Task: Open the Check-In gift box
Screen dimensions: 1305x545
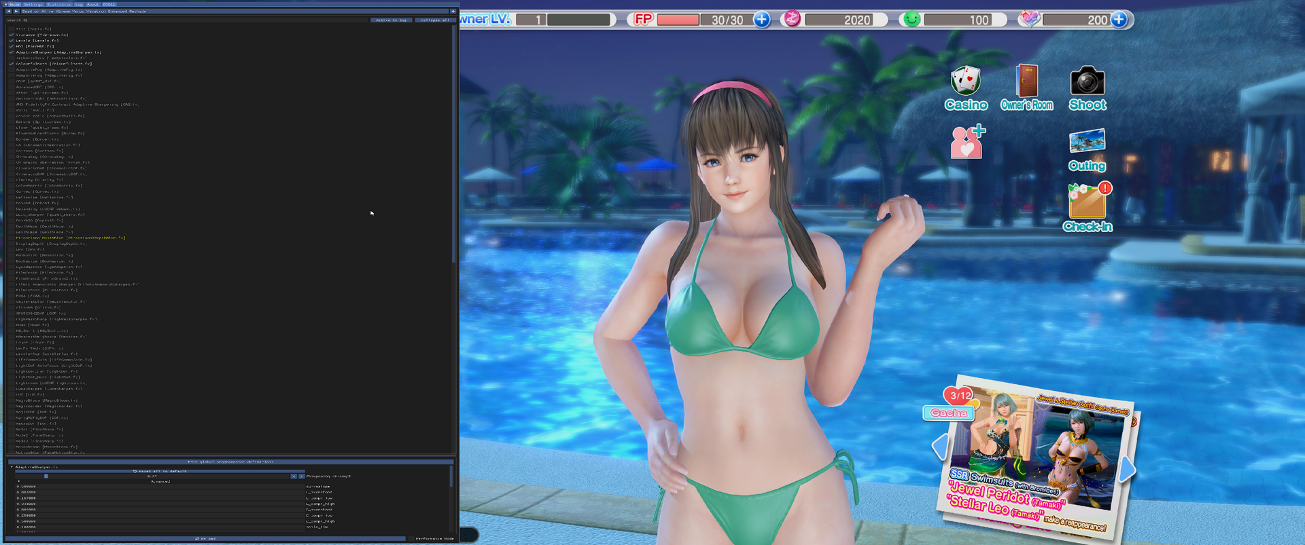Action: coord(1087,207)
